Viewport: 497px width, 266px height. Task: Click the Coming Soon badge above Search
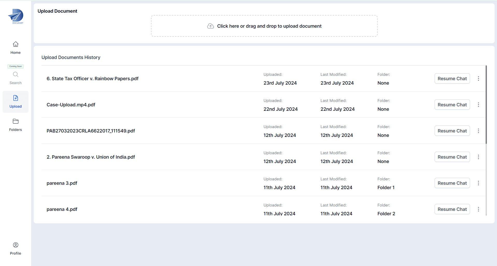point(16,66)
